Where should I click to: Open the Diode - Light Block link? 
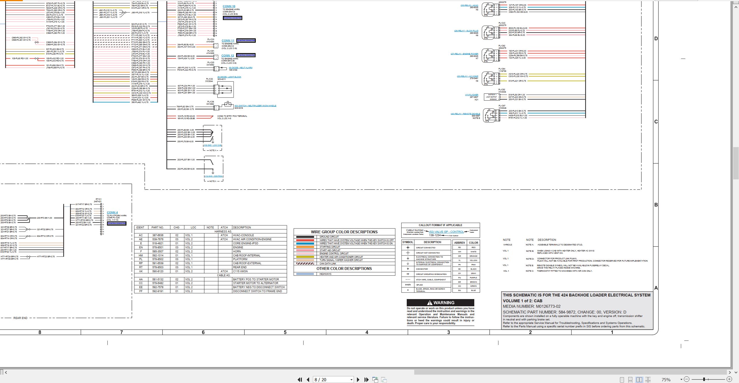[x=229, y=77]
